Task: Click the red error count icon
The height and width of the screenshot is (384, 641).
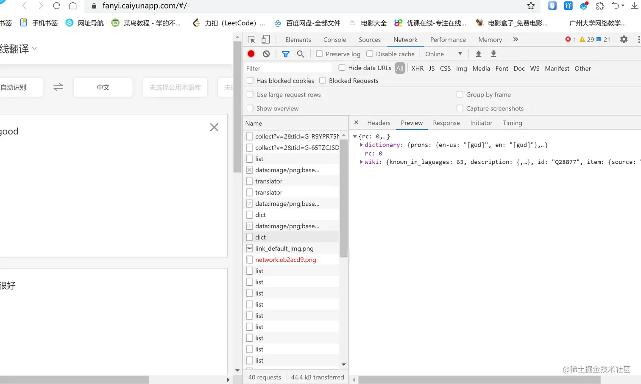Action: pyautogui.click(x=568, y=39)
